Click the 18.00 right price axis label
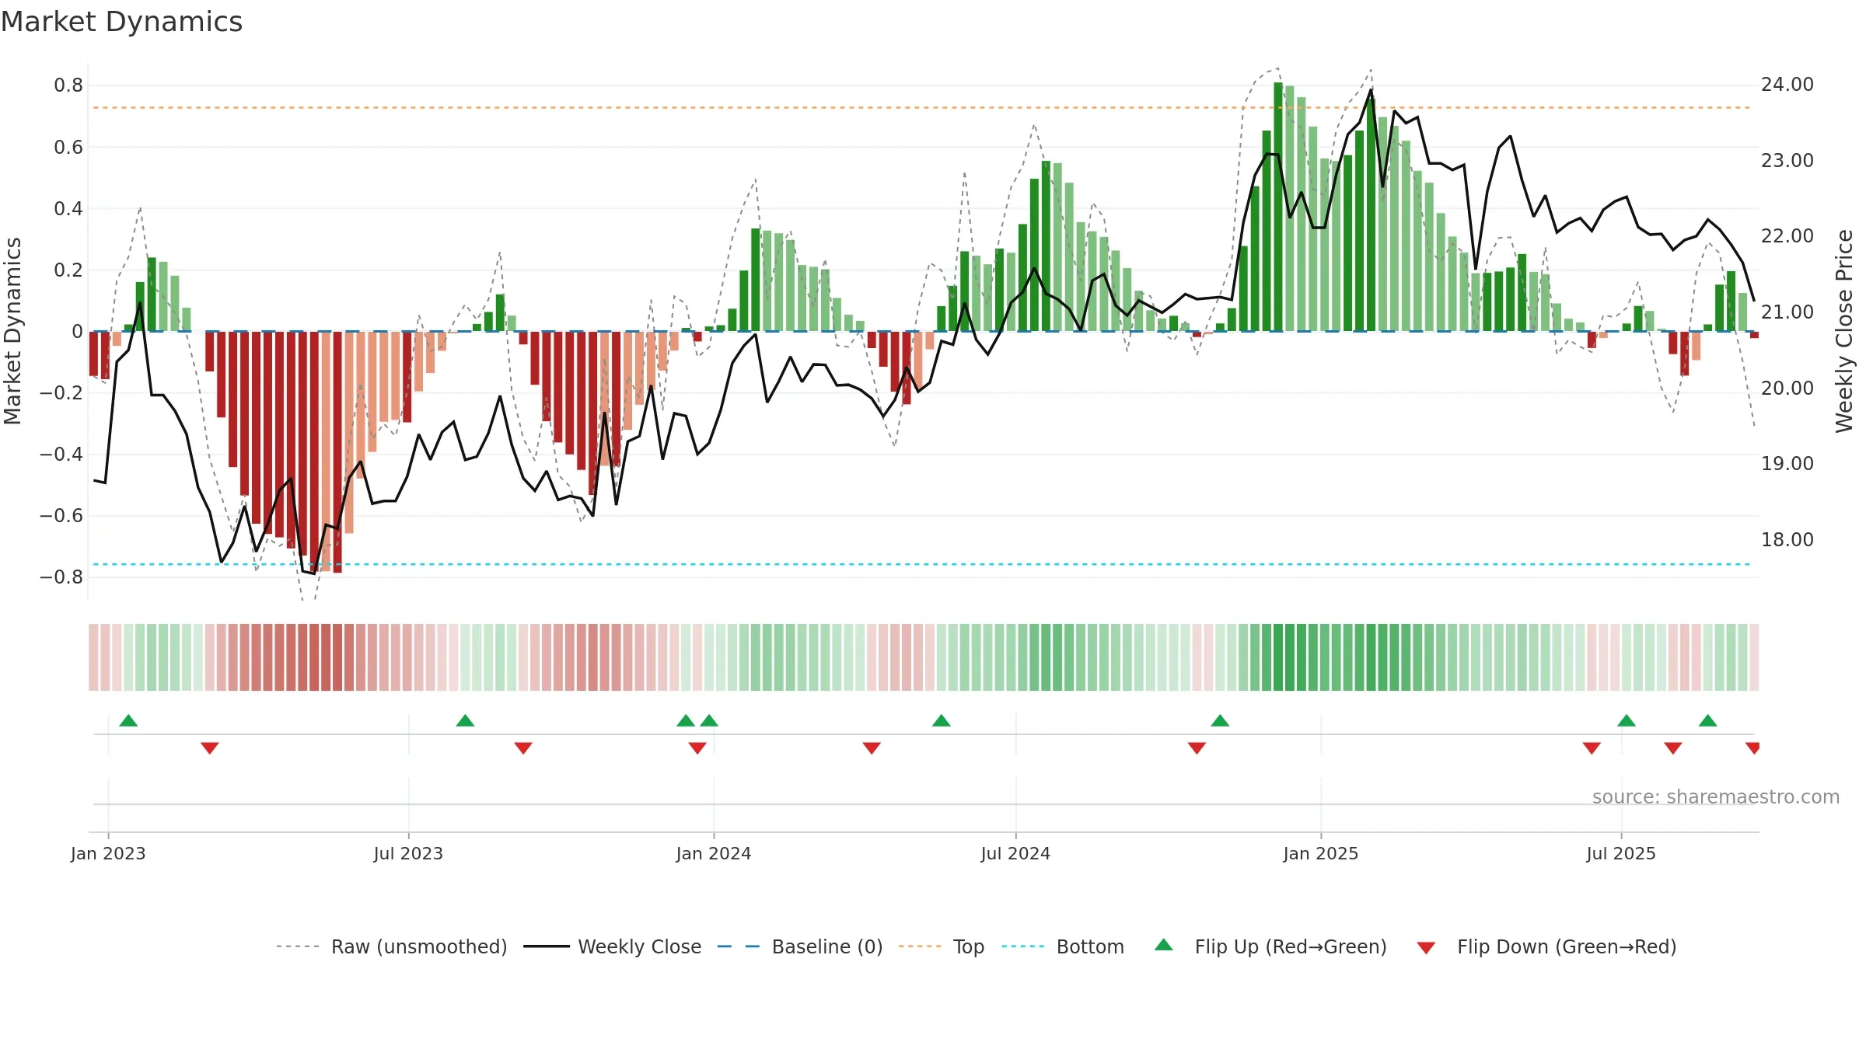The width and height of the screenshot is (1866, 1049). pos(1787,539)
